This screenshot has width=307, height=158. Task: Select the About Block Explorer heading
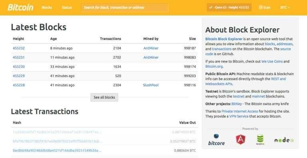click(x=242, y=30)
